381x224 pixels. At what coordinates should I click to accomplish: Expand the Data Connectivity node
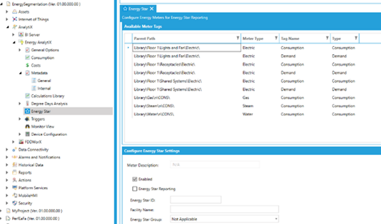click(x=7, y=149)
